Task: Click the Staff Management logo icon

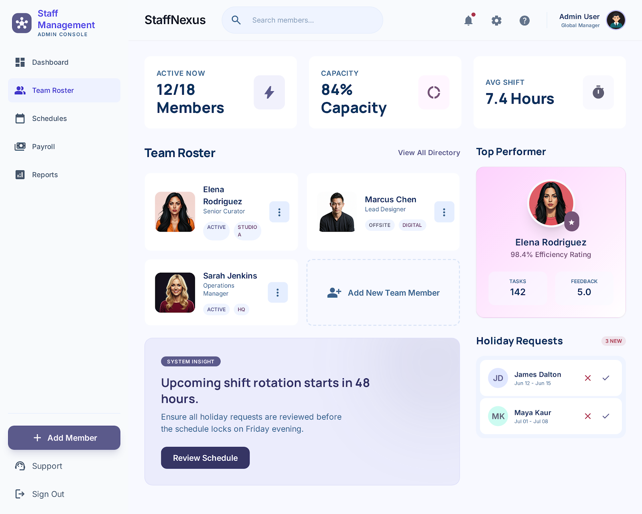Action: [22, 23]
